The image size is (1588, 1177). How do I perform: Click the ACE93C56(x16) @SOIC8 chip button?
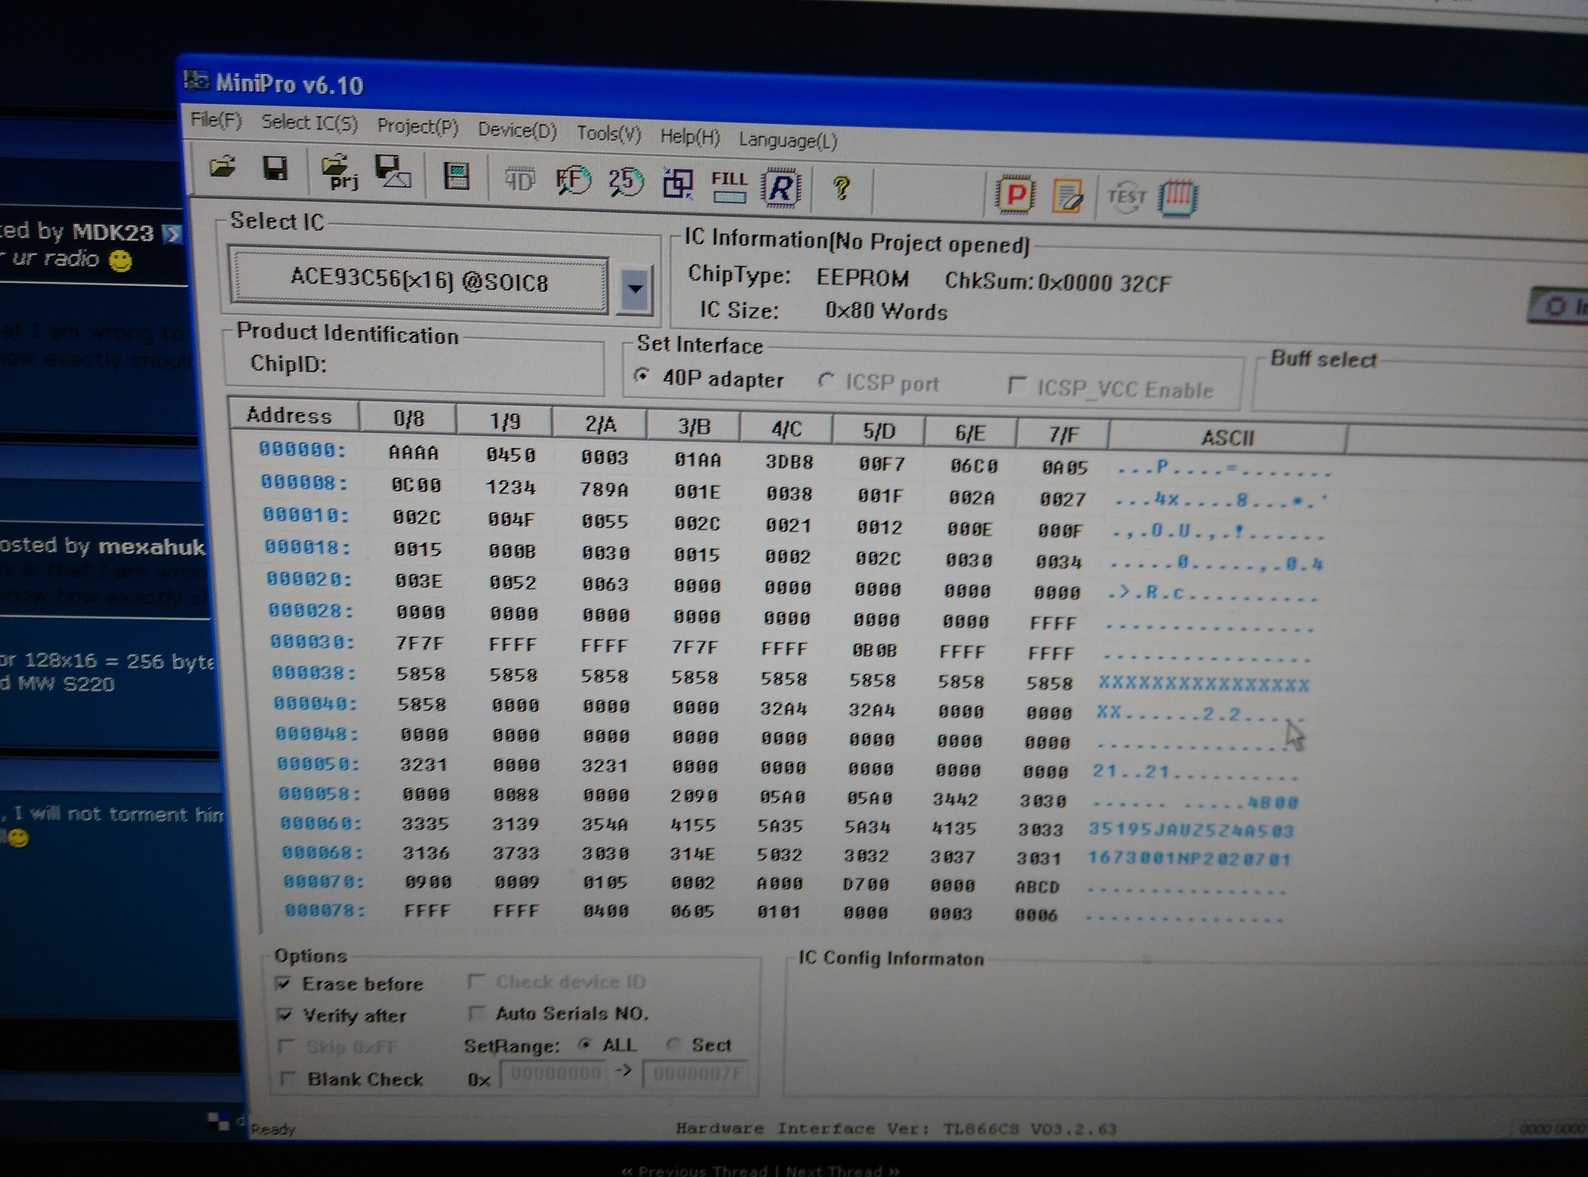[419, 280]
